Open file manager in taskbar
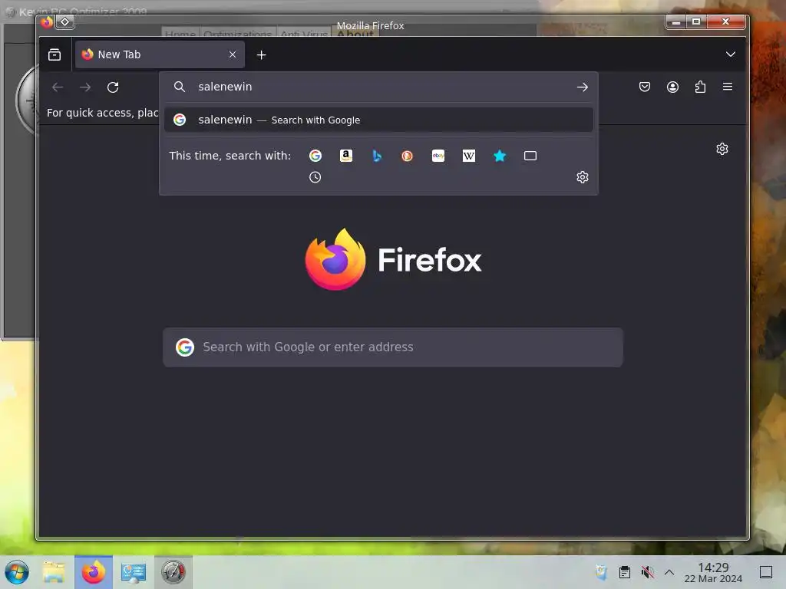This screenshot has width=786, height=589. [54, 572]
